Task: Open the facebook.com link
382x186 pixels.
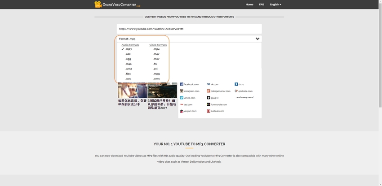Action: (191, 84)
